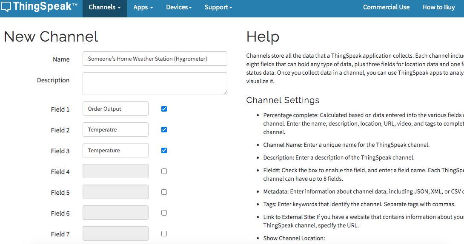The image size is (464, 244).
Task: Disable the Field 1 checkbox
Action: 164,109
